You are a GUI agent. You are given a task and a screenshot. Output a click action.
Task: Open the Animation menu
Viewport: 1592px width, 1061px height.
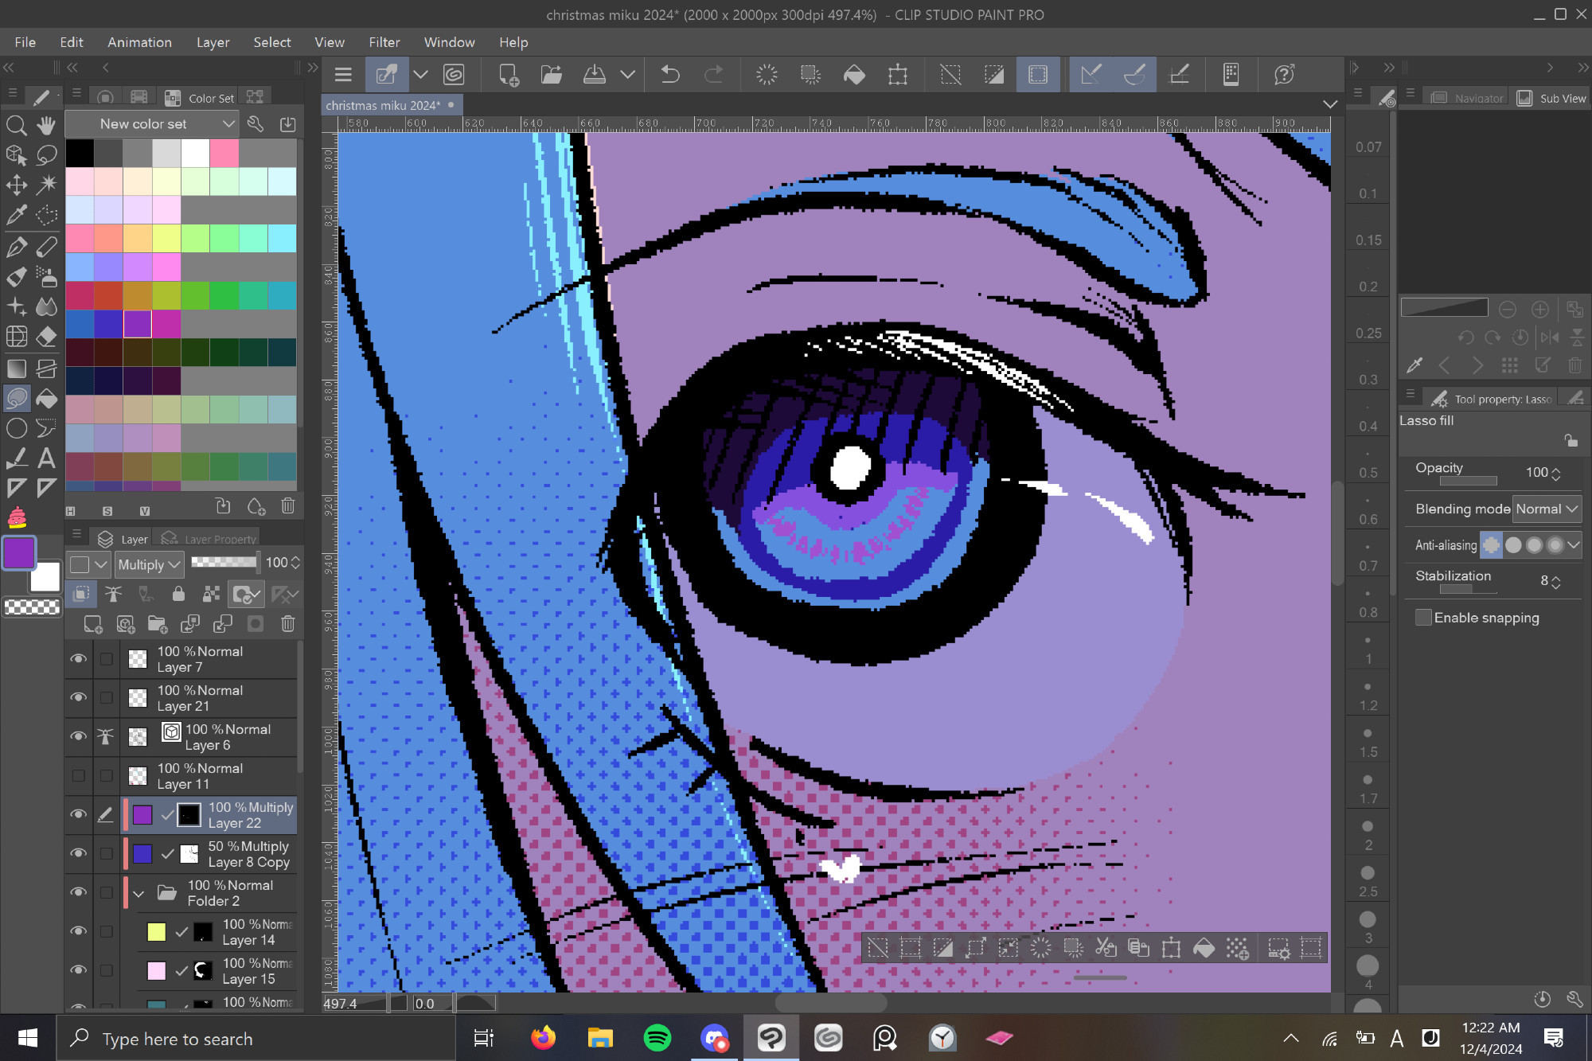click(139, 42)
